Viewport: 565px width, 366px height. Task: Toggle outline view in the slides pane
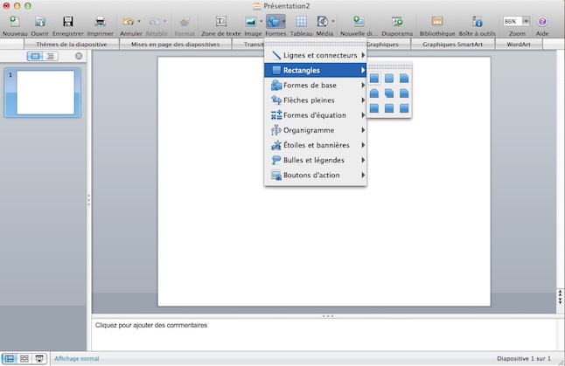pos(51,56)
